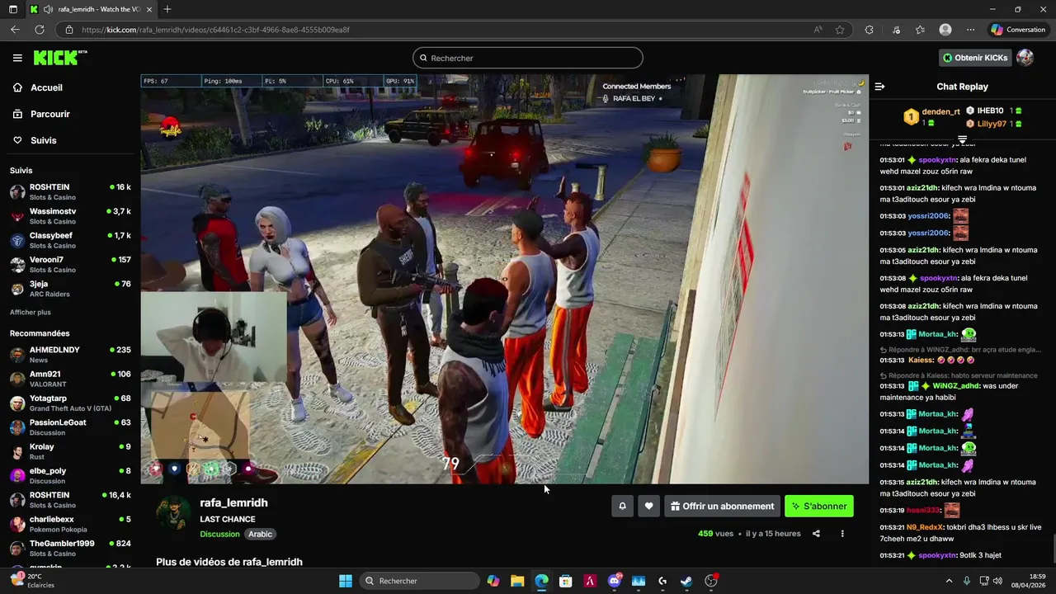This screenshot has height=594, width=1056.
Task: Click the user avatar in Kick header
Action: pyautogui.click(x=1025, y=58)
